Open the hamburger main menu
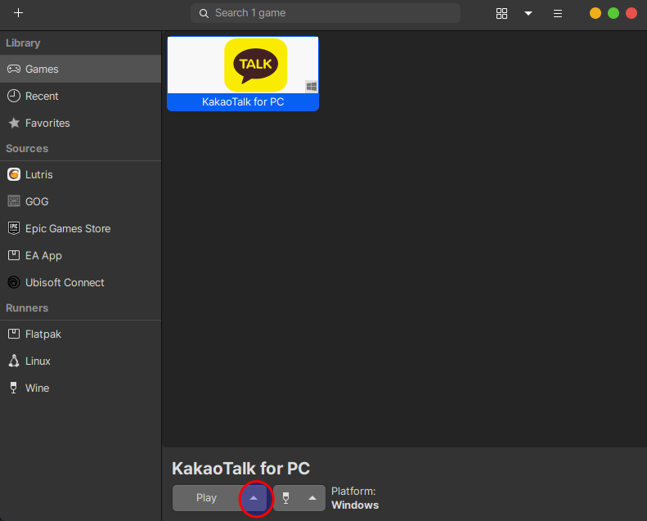 (x=558, y=13)
